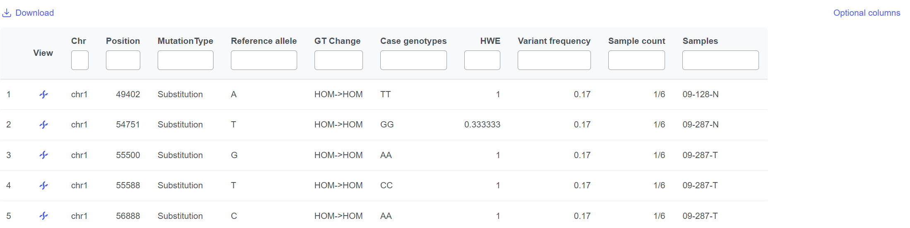Focus the GT Change filter box
The width and height of the screenshot is (910, 228).
click(339, 60)
